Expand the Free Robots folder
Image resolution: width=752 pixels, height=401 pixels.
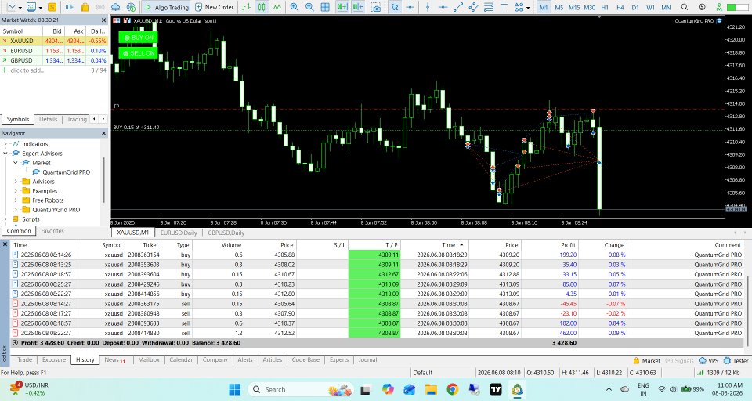[16, 200]
